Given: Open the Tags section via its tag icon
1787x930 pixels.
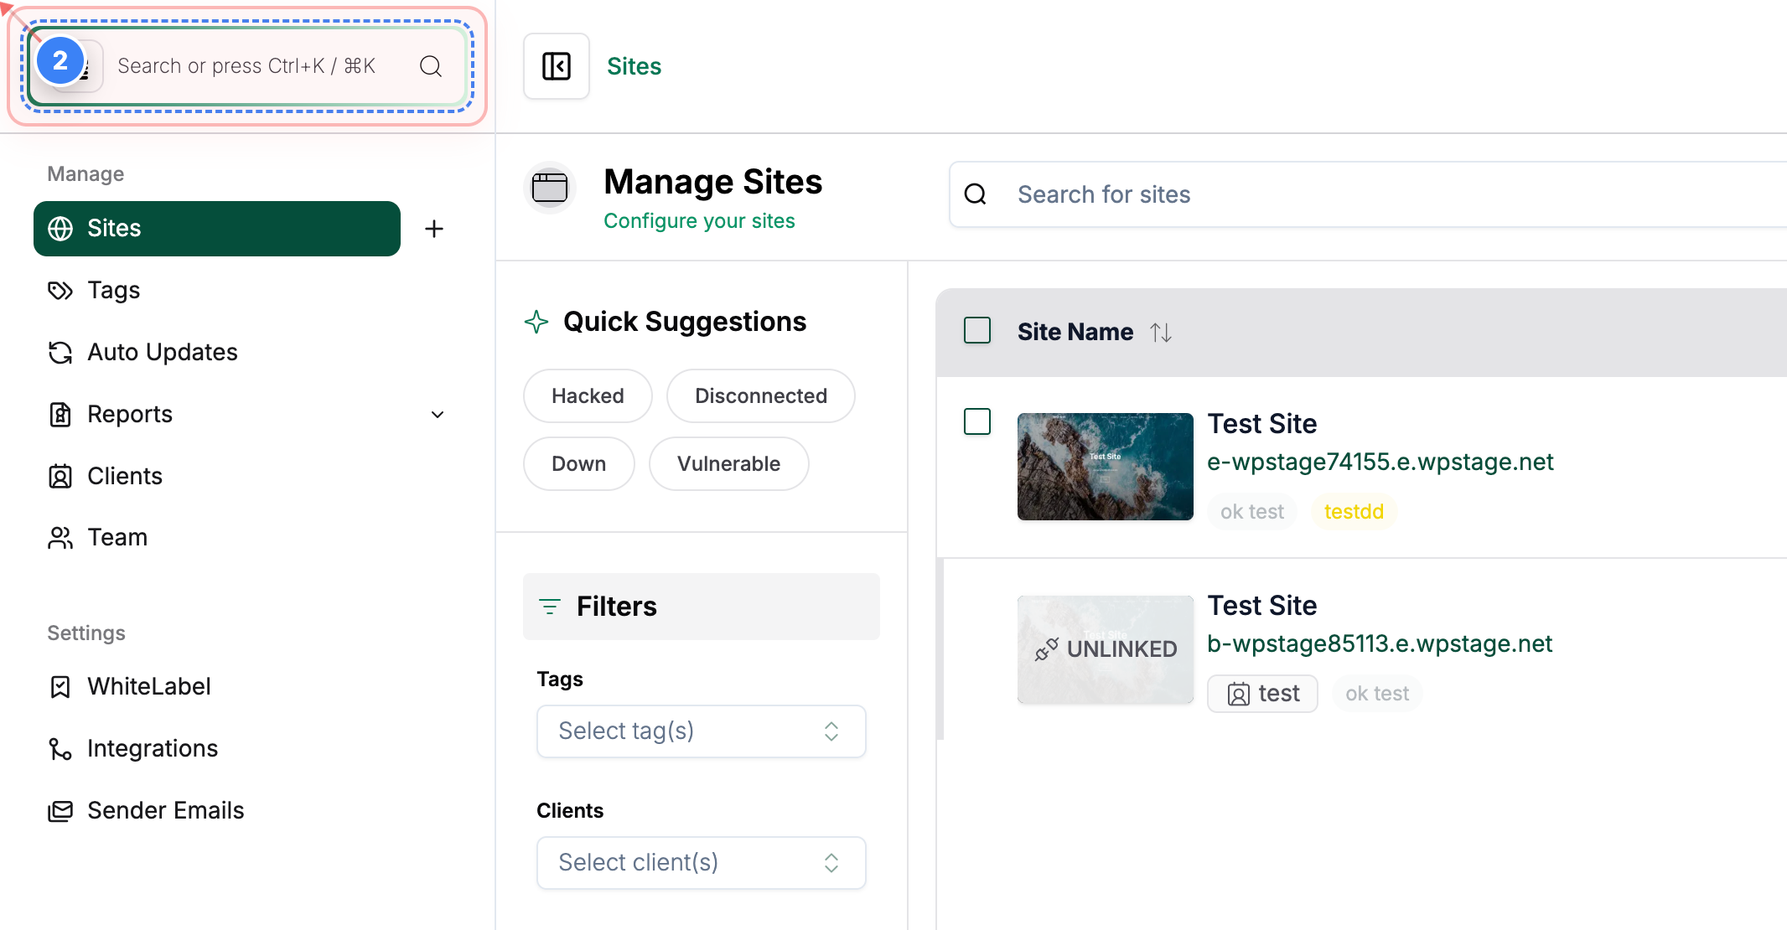Looking at the screenshot, I should click(x=61, y=290).
